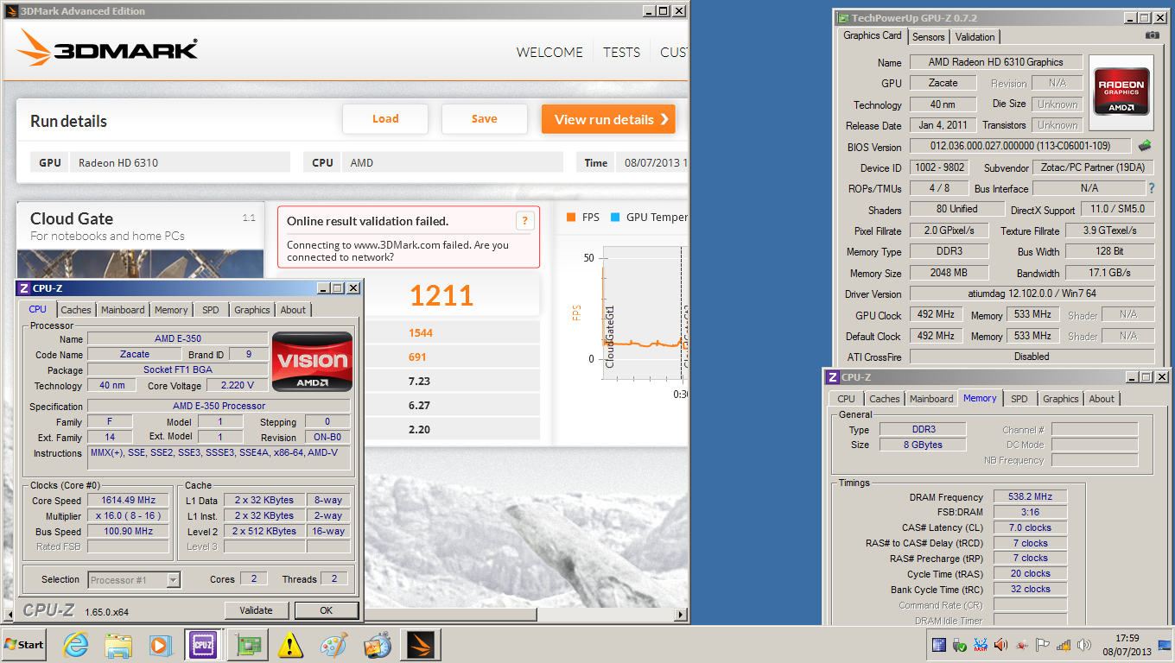
Task: Go to the TESTS section in 3DMark
Action: (x=622, y=52)
